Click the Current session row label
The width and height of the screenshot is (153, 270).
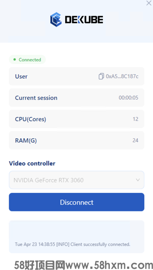[36, 98]
